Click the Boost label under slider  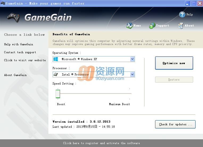pos(61,104)
